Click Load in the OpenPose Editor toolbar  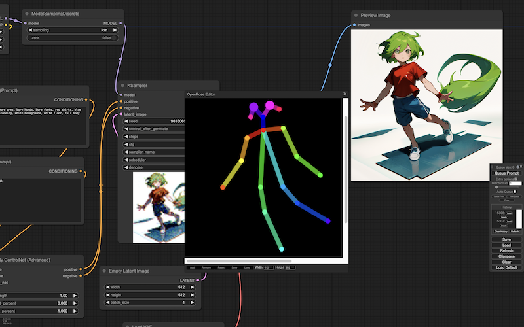(247, 267)
